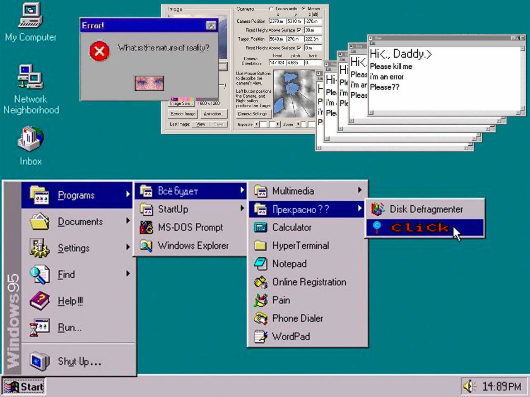This screenshot has height=397, width=530.
Task: Click the Zoom slider left arrow
Action: [298, 124]
